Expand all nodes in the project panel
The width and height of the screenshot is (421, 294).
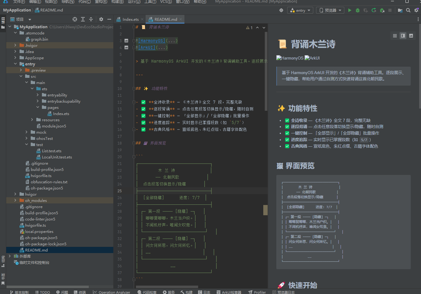(83, 19)
